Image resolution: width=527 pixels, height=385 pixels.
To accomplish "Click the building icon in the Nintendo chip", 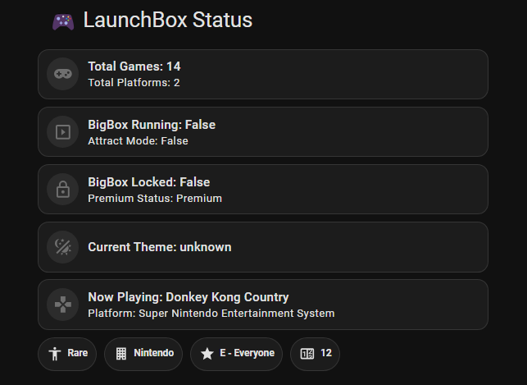I will [121, 354].
